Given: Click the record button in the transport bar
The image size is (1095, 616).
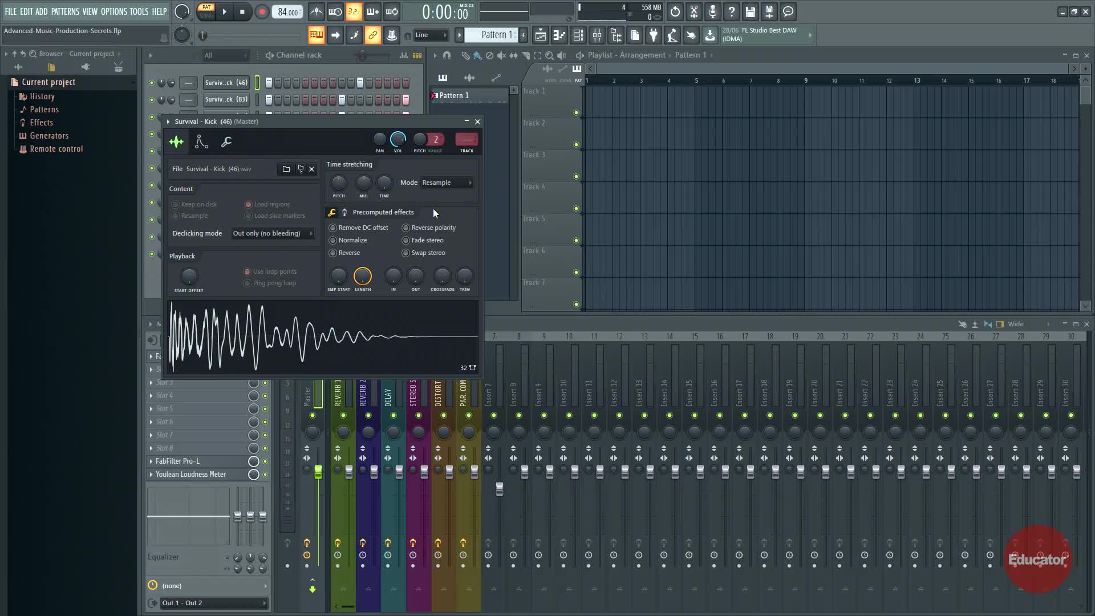Looking at the screenshot, I should click(x=262, y=12).
